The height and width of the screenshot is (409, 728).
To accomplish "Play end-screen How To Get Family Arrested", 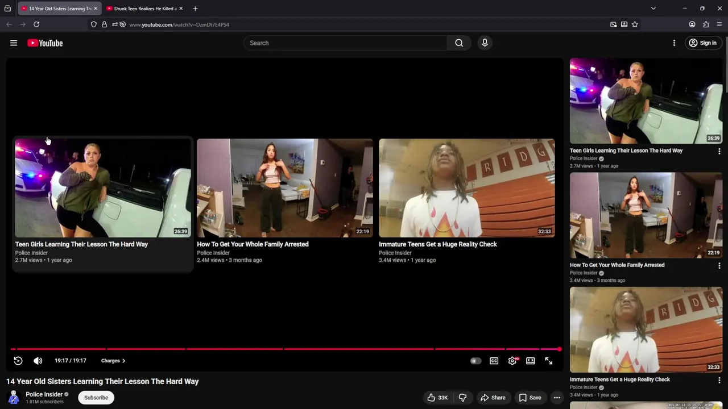I will click(285, 188).
